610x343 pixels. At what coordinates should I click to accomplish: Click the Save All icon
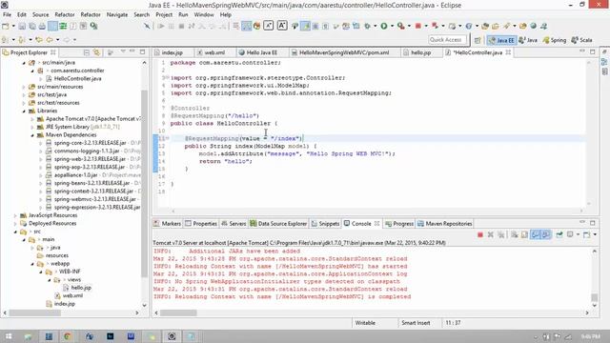pos(31,26)
